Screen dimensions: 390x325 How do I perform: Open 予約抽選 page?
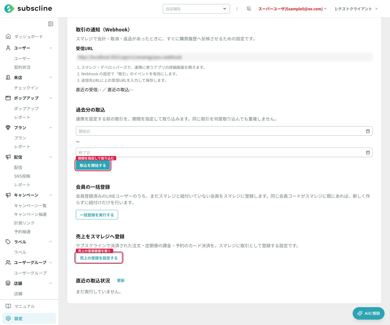(22, 232)
